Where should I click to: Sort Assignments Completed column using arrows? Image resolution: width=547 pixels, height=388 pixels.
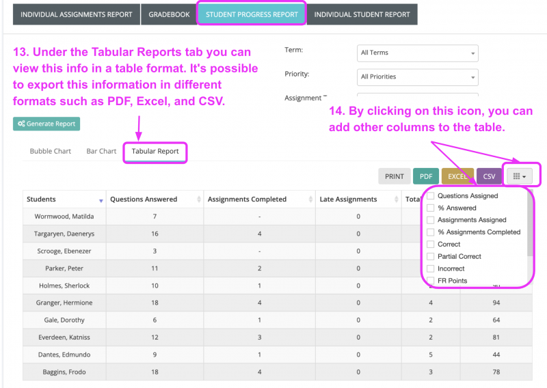point(311,199)
